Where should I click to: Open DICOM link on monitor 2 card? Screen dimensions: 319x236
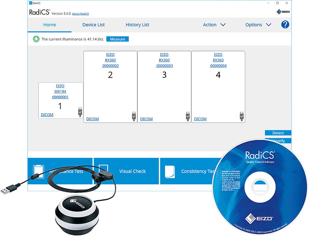click(x=92, y=119)
